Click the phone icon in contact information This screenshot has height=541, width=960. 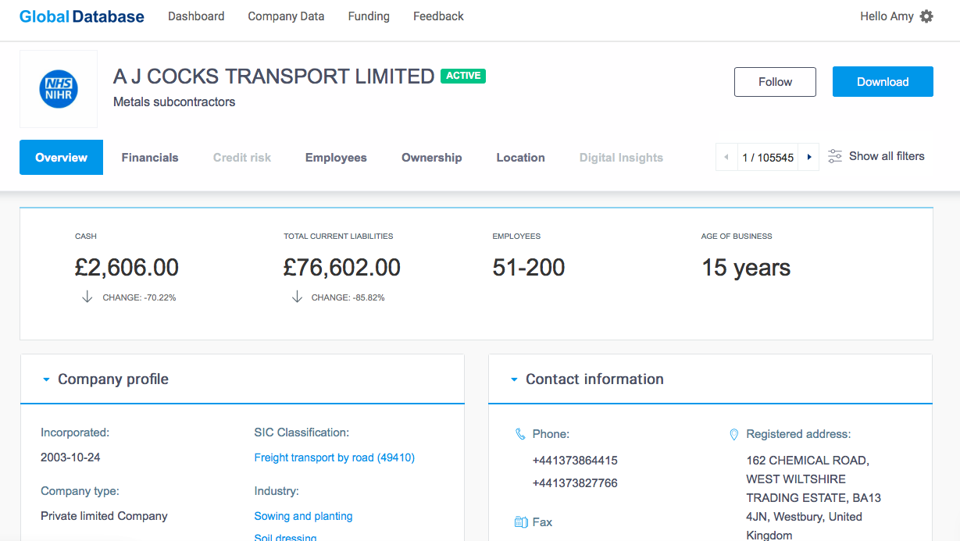(x=520, y=434)
